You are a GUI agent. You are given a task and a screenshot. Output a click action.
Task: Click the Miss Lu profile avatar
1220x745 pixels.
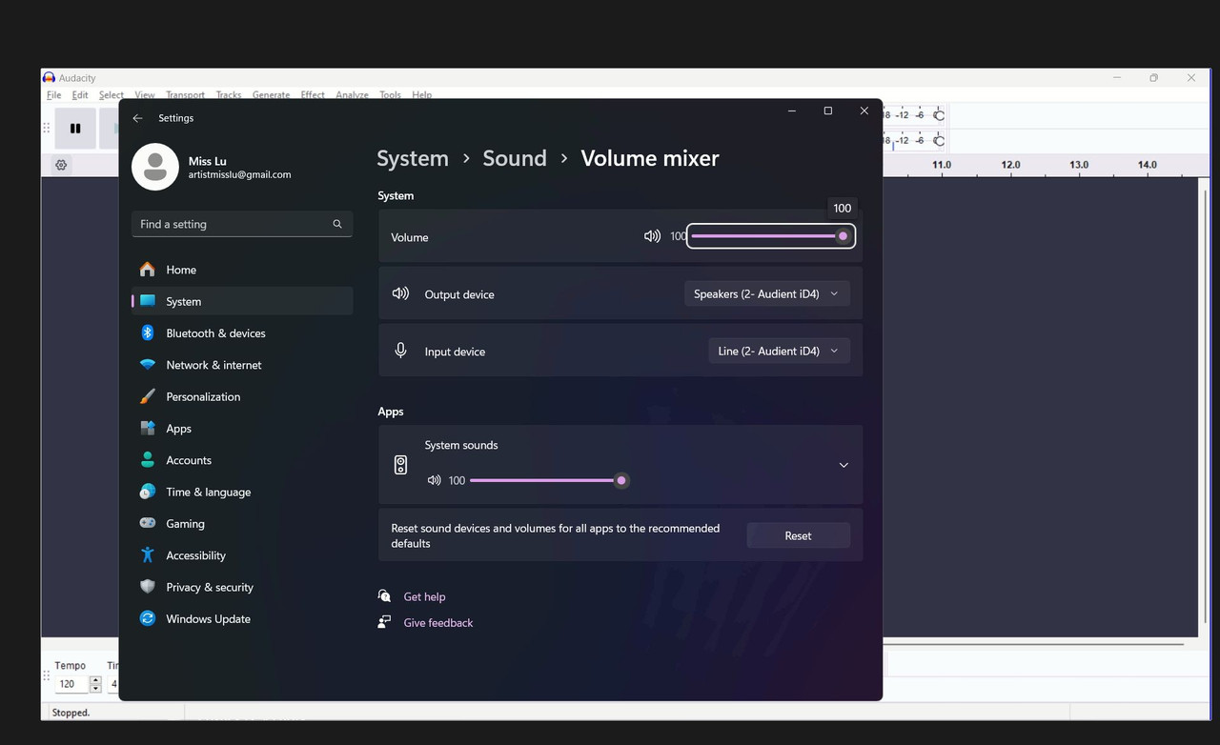[155, 167]
